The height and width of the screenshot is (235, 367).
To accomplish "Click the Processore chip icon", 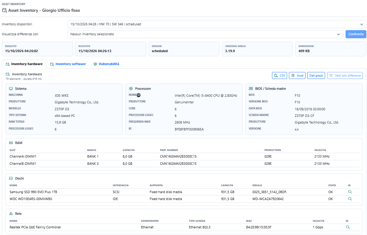I will [131, 89].
